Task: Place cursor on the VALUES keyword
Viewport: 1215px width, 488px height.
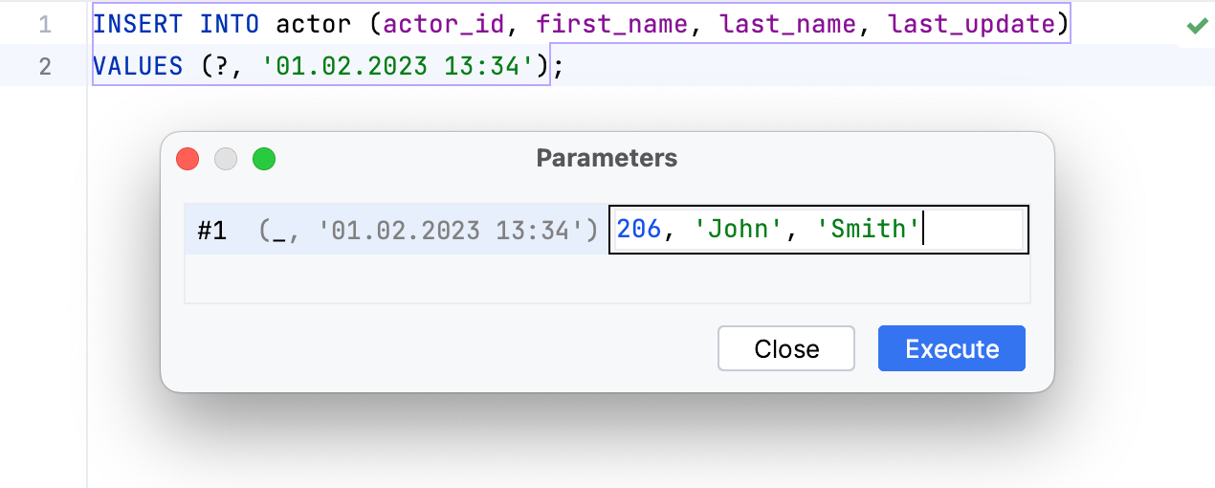Action: pyautogui.click(x=138, y=67)
